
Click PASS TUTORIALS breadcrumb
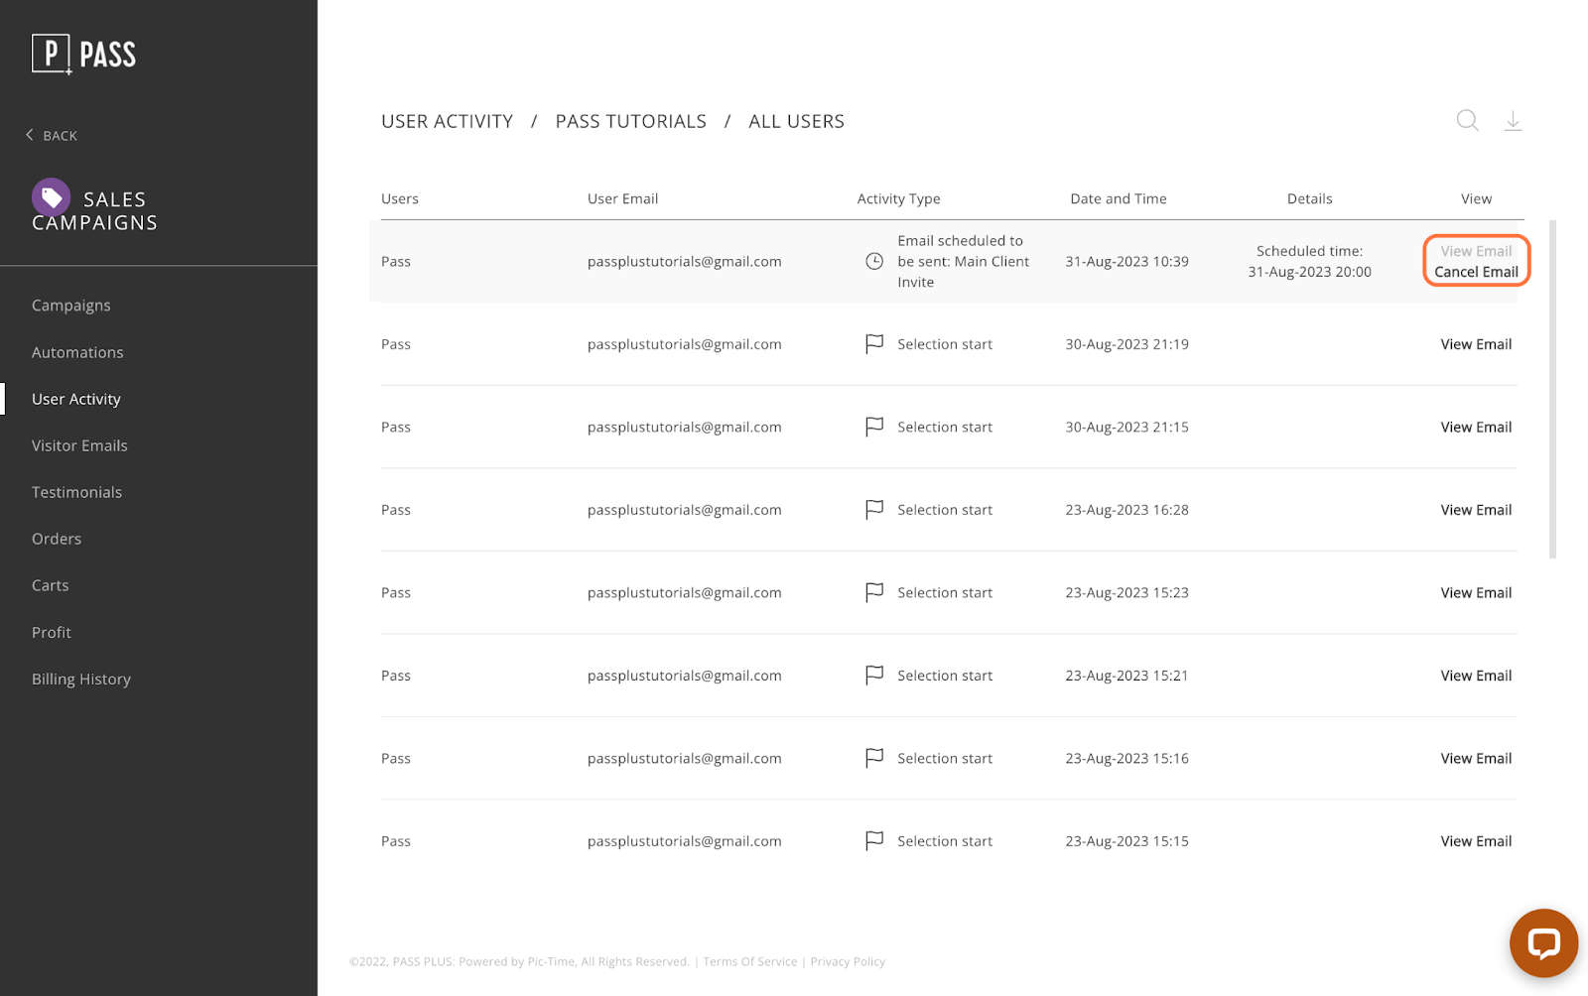[630, 121]
